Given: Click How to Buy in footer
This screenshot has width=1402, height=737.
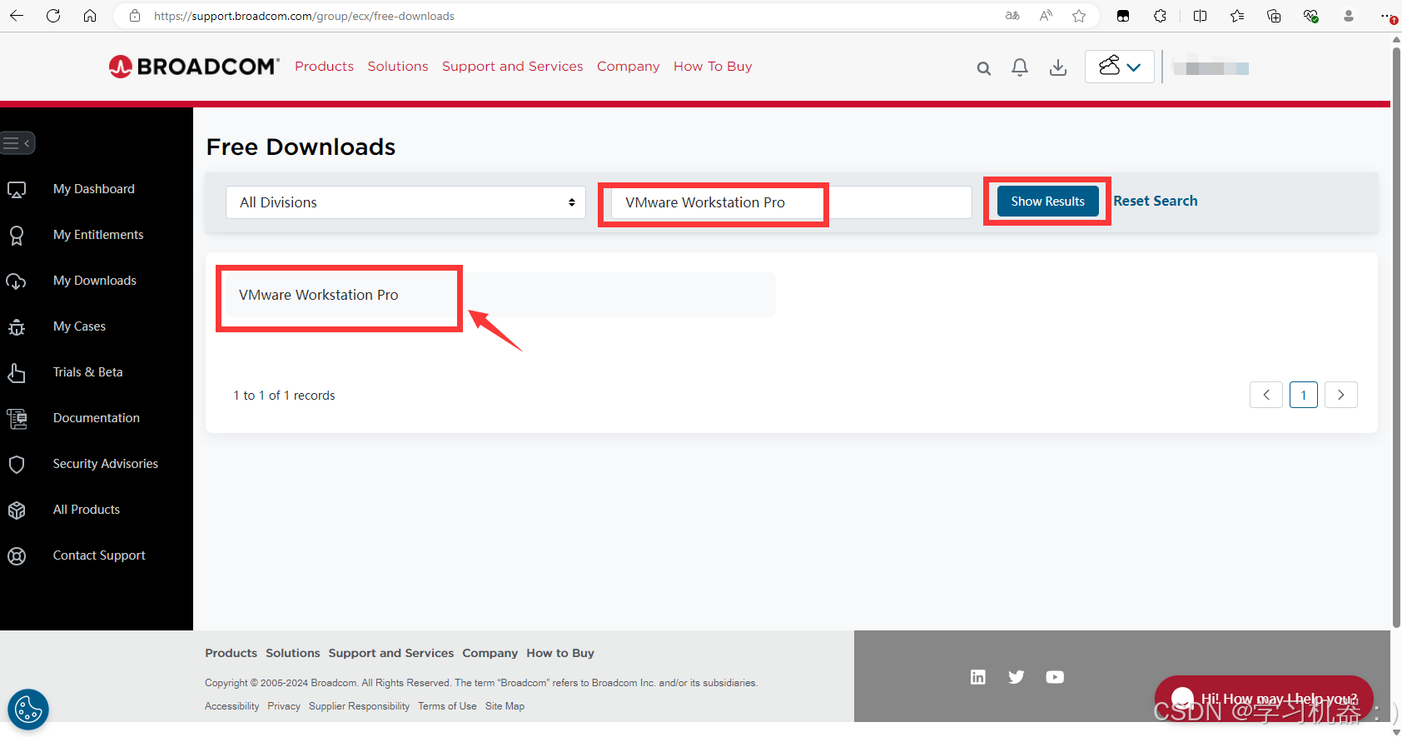Looking at the screenshot, I should (x=560, y=653).
